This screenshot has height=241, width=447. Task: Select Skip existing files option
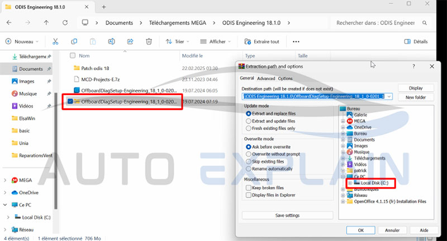click(265, 161)
